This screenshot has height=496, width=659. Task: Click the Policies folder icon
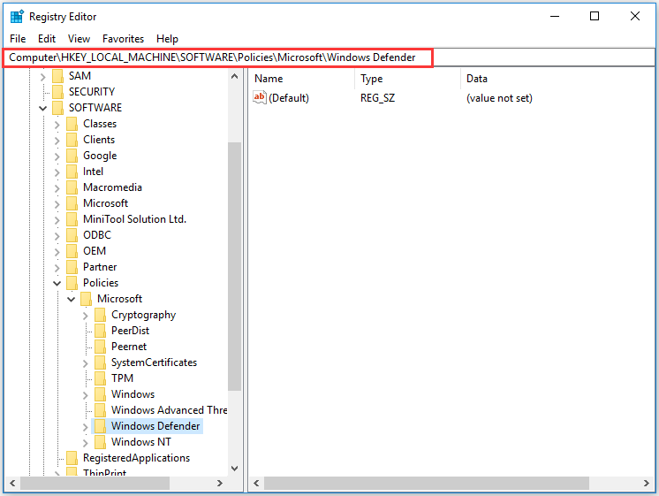click(72, 283)
